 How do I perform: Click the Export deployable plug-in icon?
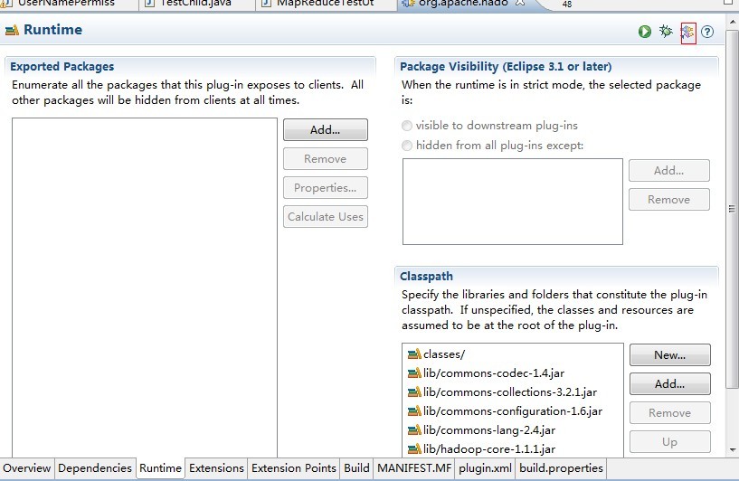687,32
